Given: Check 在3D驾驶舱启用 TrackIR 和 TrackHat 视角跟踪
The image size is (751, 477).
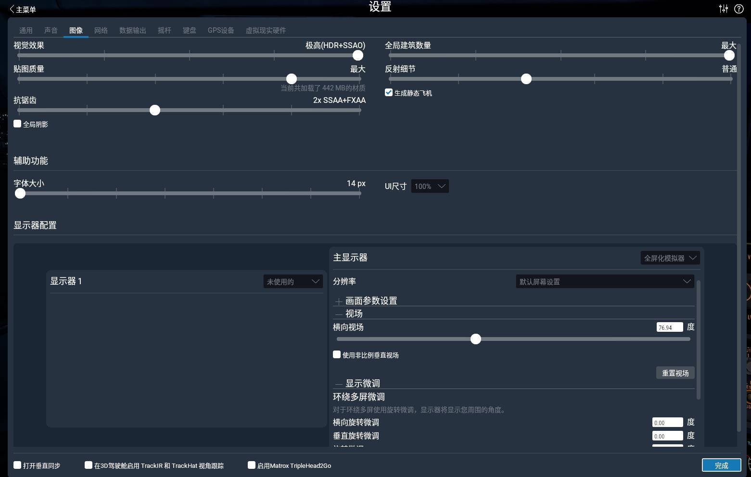Looking at the screenshot, I should point(89,465).
